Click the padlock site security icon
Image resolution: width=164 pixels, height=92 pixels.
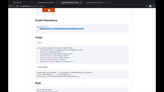[21, 6]
